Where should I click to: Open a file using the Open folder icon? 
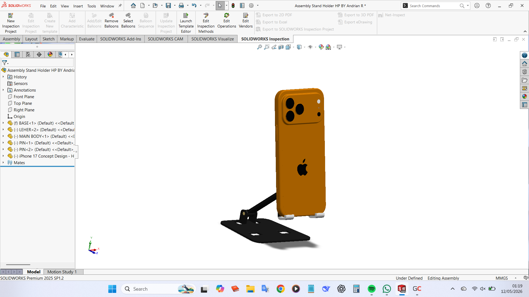155,5
